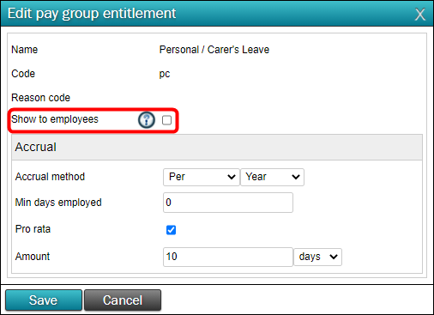Click the Accrual method label

pyautogui.click(x=50, y=177)
